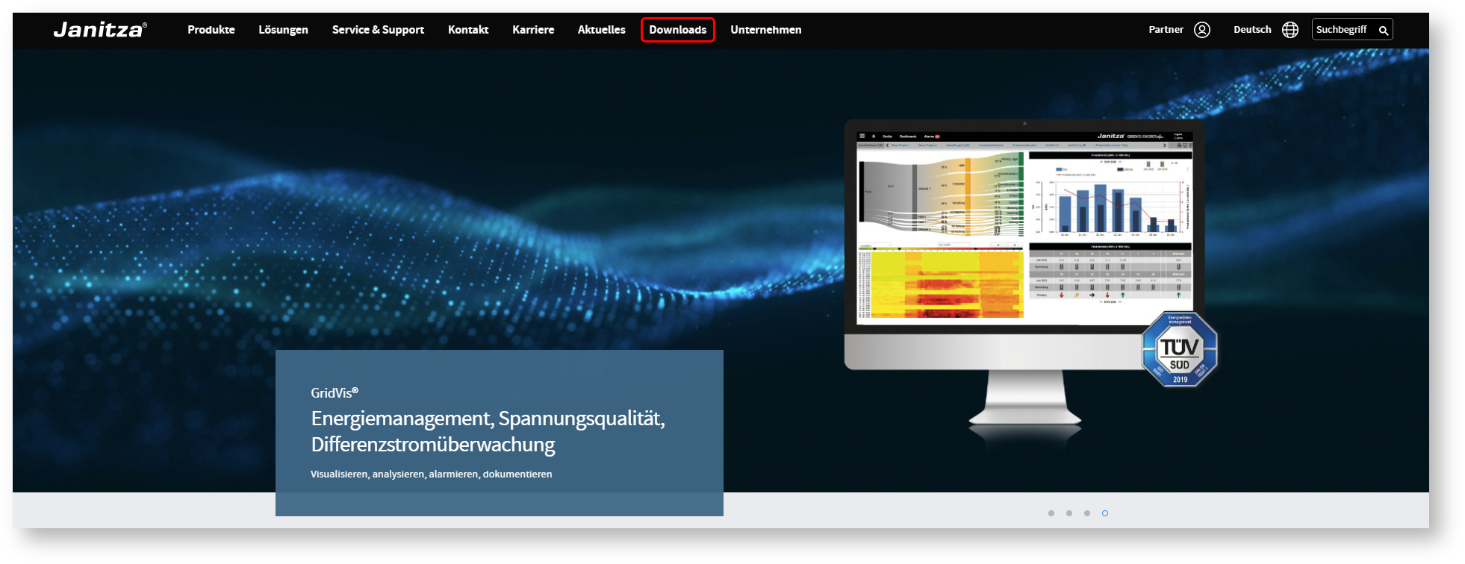Expand the Aktuelles menu
The width and height of the screenshot is (1465, 564).
[601, 30]
